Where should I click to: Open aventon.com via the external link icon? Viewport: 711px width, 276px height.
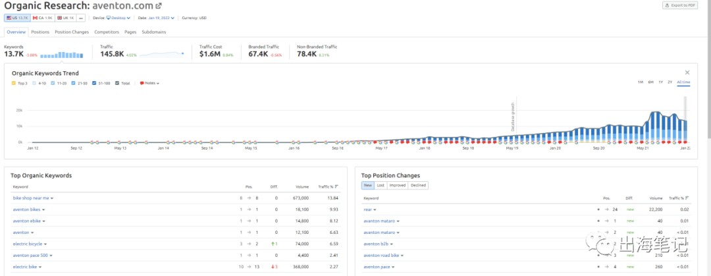pos(158,6)
